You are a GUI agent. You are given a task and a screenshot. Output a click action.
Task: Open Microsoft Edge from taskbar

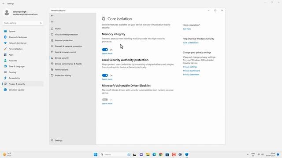(154, 154)
